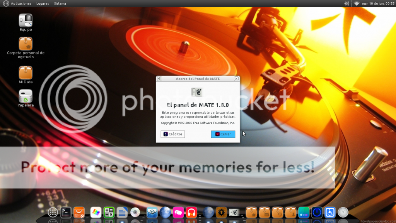The image size is (396, 223).
Task: Open the Lugares menu
Action: [x=43, y=3]
